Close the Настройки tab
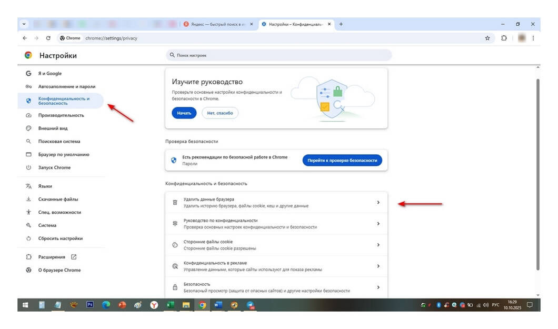This screenshot has width=558, height=329. [329, 24]
